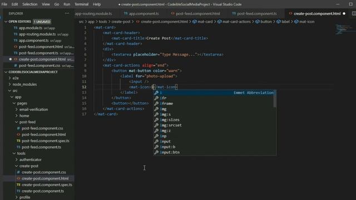
Task: Select 'ifr' autocomplete suggestion
Action: (x=214, y=98)
